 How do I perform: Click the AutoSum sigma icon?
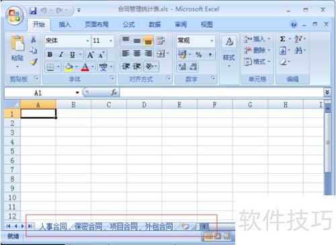click(x=283, y=39)
